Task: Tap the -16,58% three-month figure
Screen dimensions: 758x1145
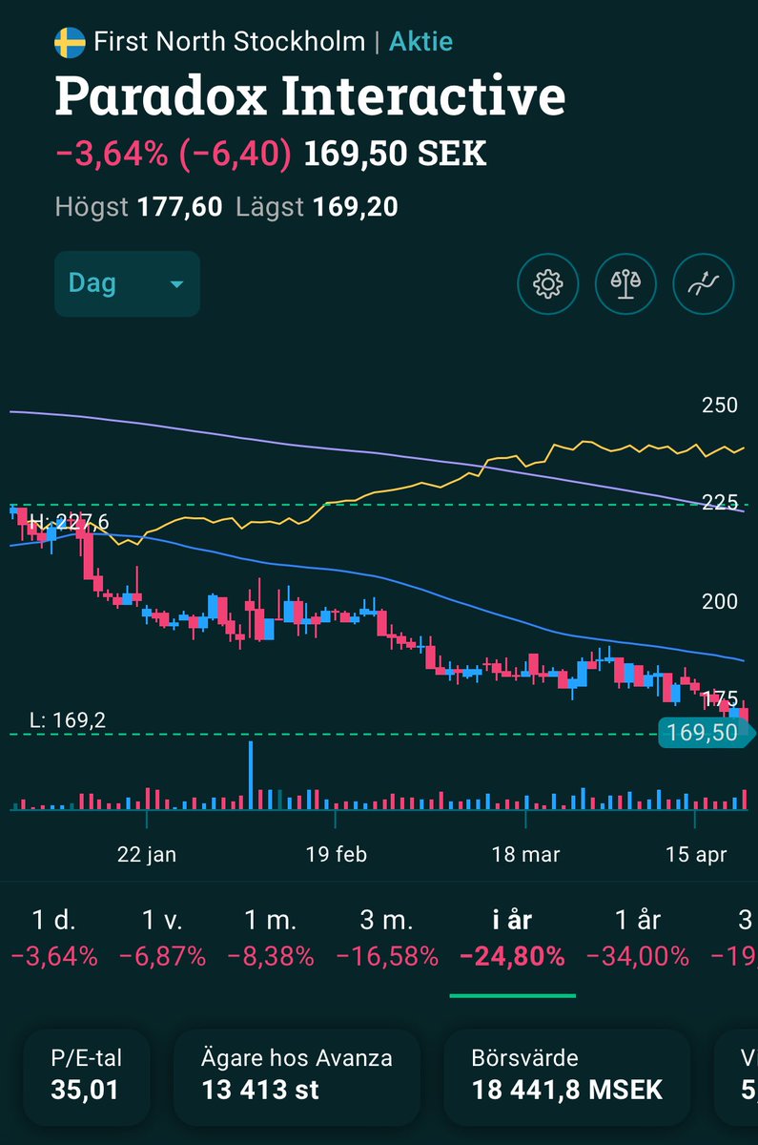Action: click(386, 955)
